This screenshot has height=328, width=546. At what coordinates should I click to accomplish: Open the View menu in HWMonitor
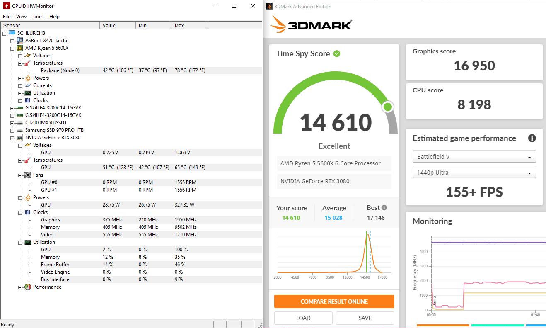tap(21, 17)
